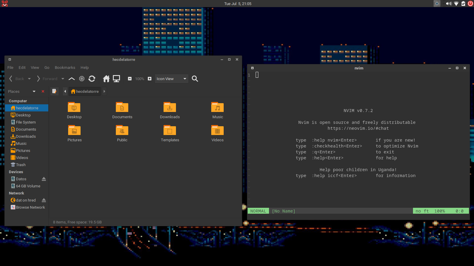Click the clipboard tray icon
The image size is (474, 266).
[x=463, y=3]
